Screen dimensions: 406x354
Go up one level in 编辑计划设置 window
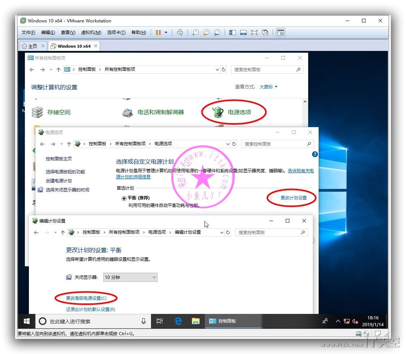point(62,233)
